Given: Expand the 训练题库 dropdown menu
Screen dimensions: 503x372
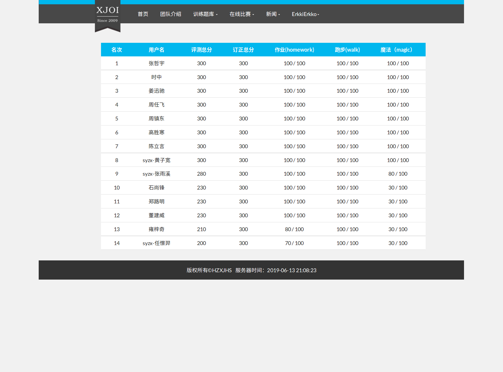Looking at the screenshot, I should coord(205,14).
